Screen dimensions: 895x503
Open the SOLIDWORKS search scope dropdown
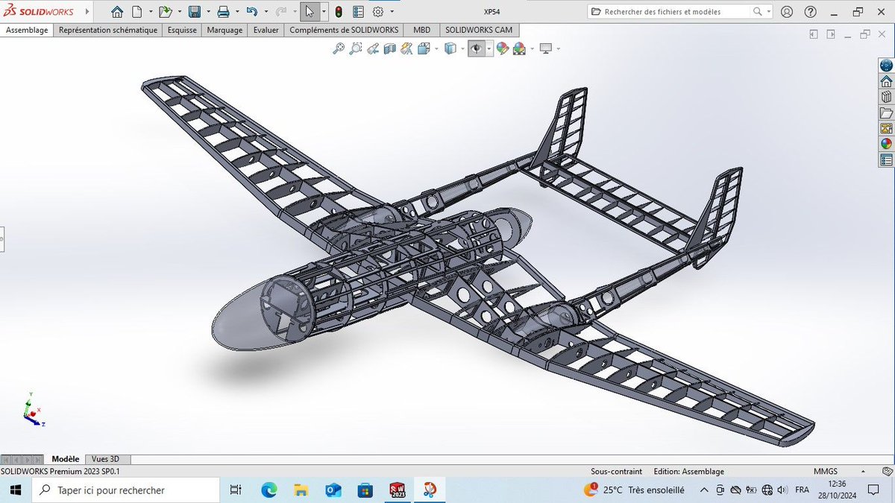coord(769,11)
